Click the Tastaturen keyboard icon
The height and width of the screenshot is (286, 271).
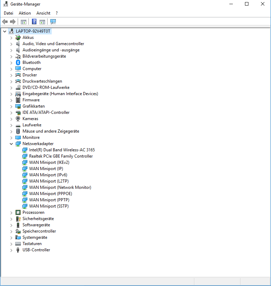coord(18,244)
